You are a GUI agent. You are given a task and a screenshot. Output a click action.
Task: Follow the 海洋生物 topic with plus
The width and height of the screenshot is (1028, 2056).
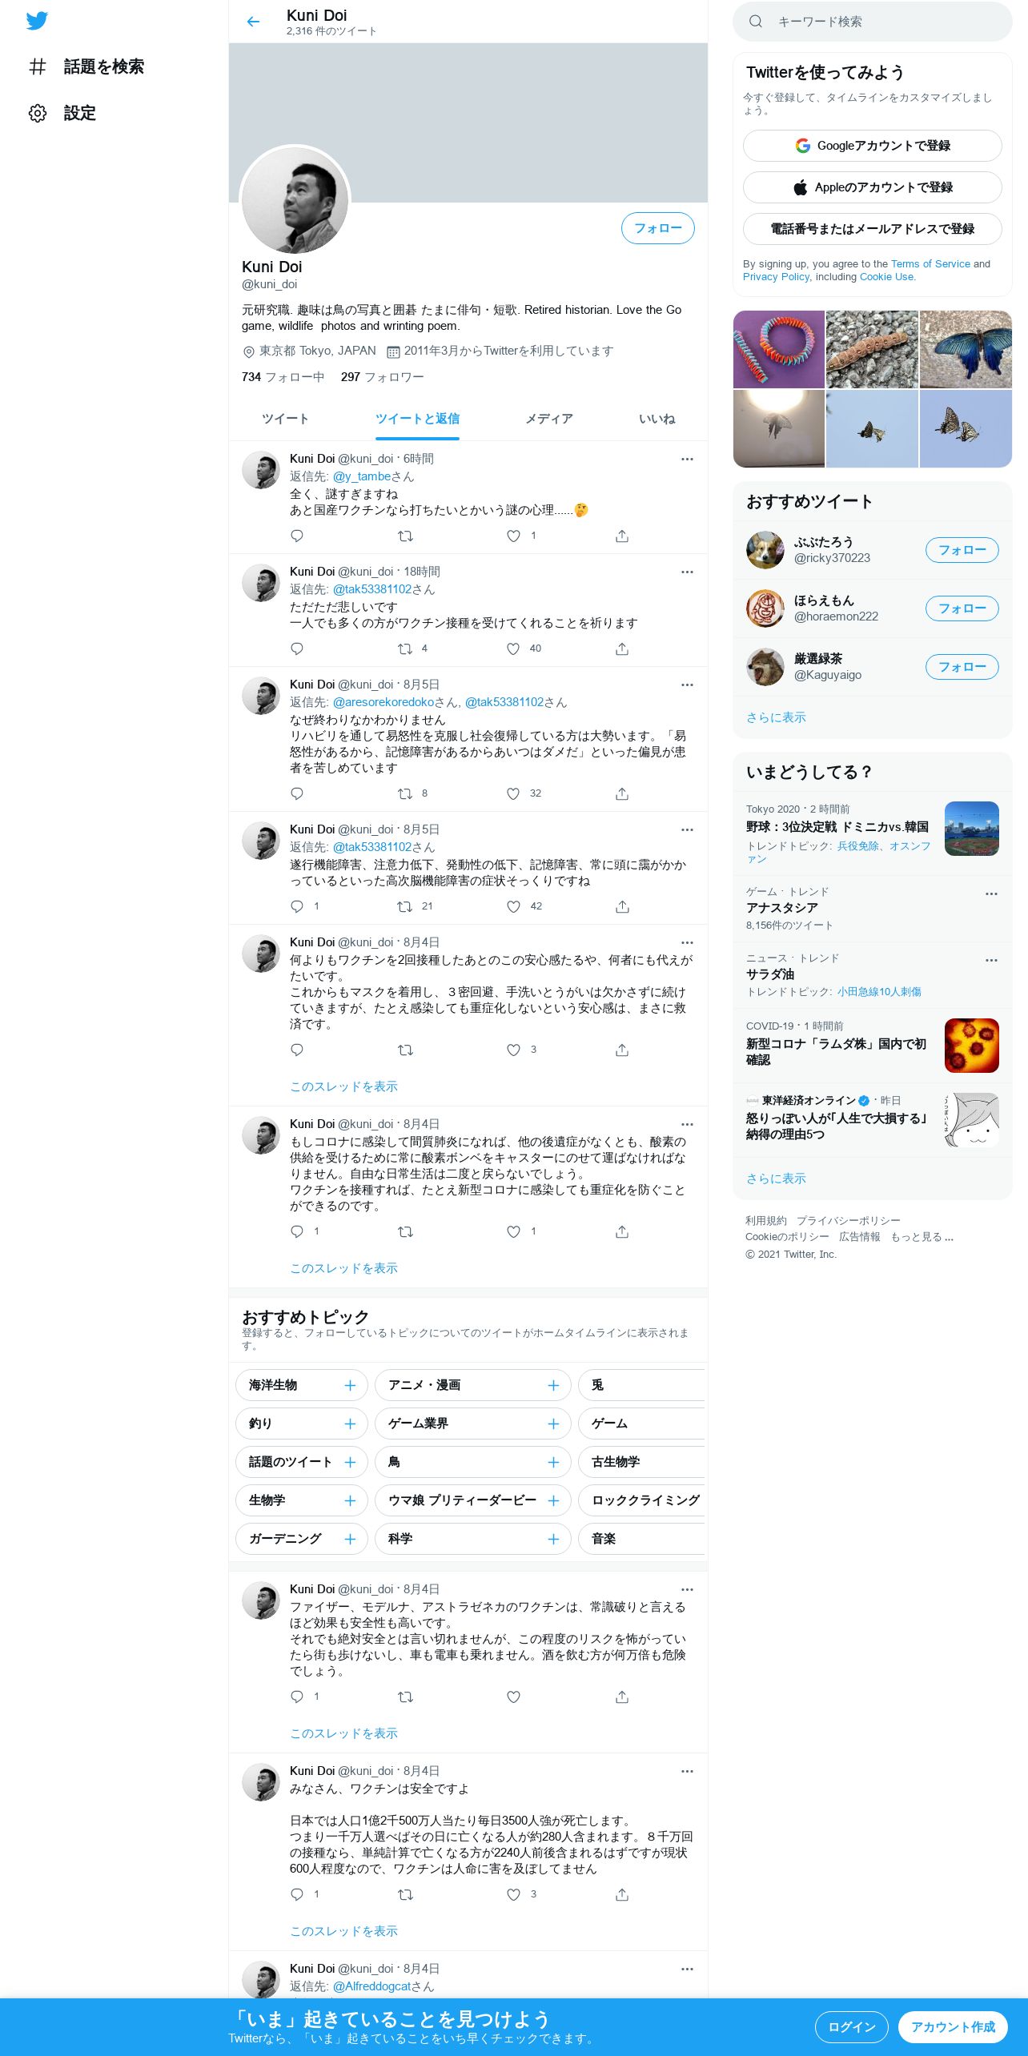point(350,1385)
